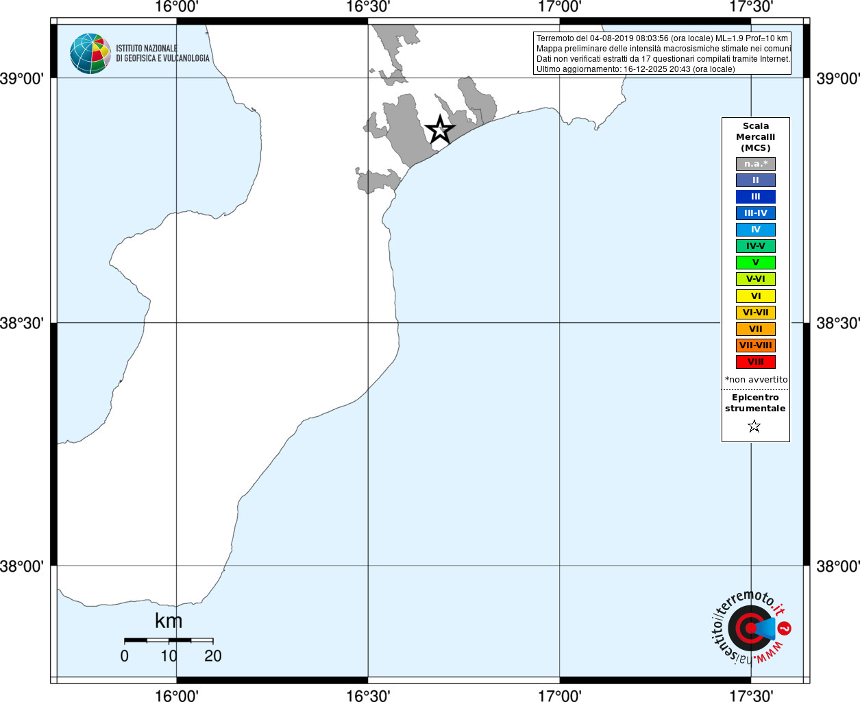Click the legend epicenter star symbol
The height and width of the screenshot is (702, 860).
point(754,426)
